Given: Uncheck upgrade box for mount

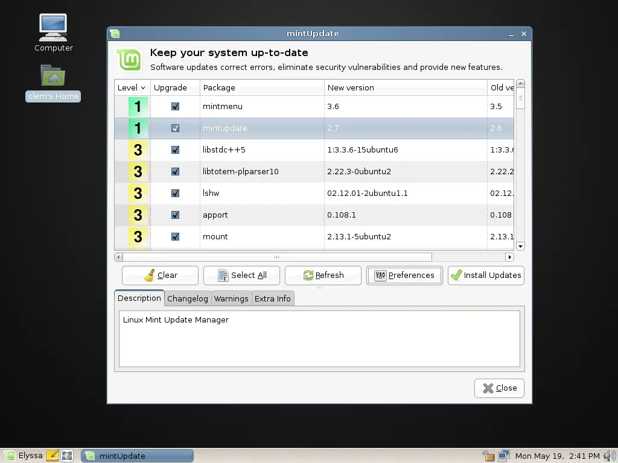Looking at the screenshot, I should [x=175, y=236].
